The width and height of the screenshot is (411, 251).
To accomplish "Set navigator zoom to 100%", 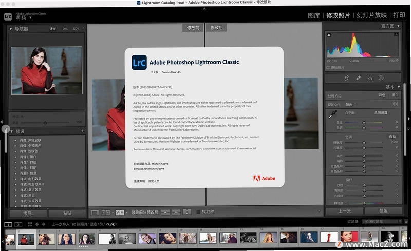I will tap(65, 29).
